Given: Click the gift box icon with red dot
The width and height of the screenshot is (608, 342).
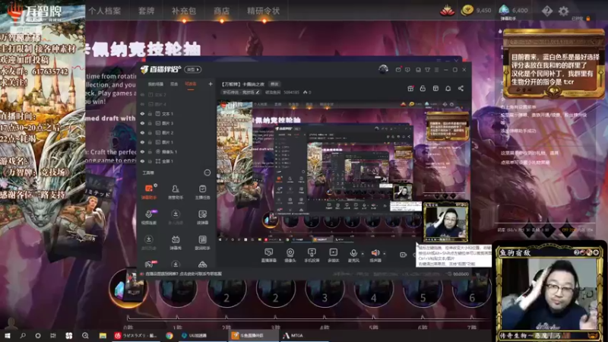Looking at the screenshot, I should [410, 88].
